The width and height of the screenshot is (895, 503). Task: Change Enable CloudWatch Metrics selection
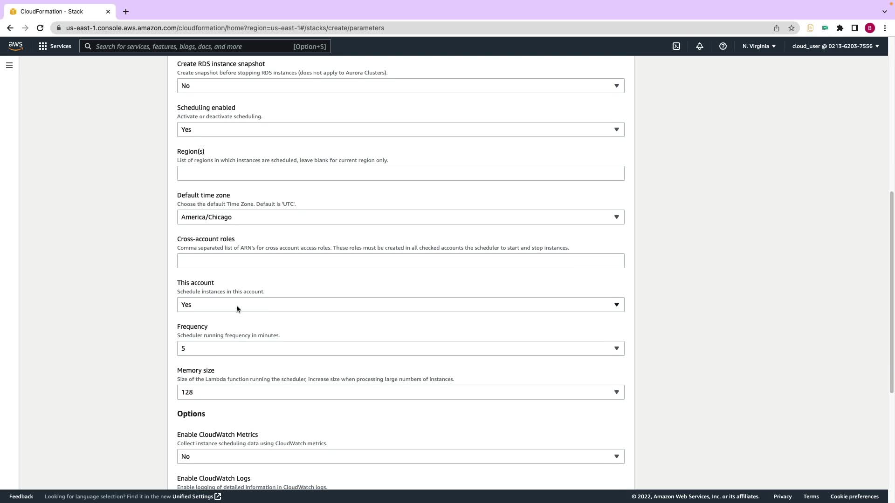click(x=400, y=456)
